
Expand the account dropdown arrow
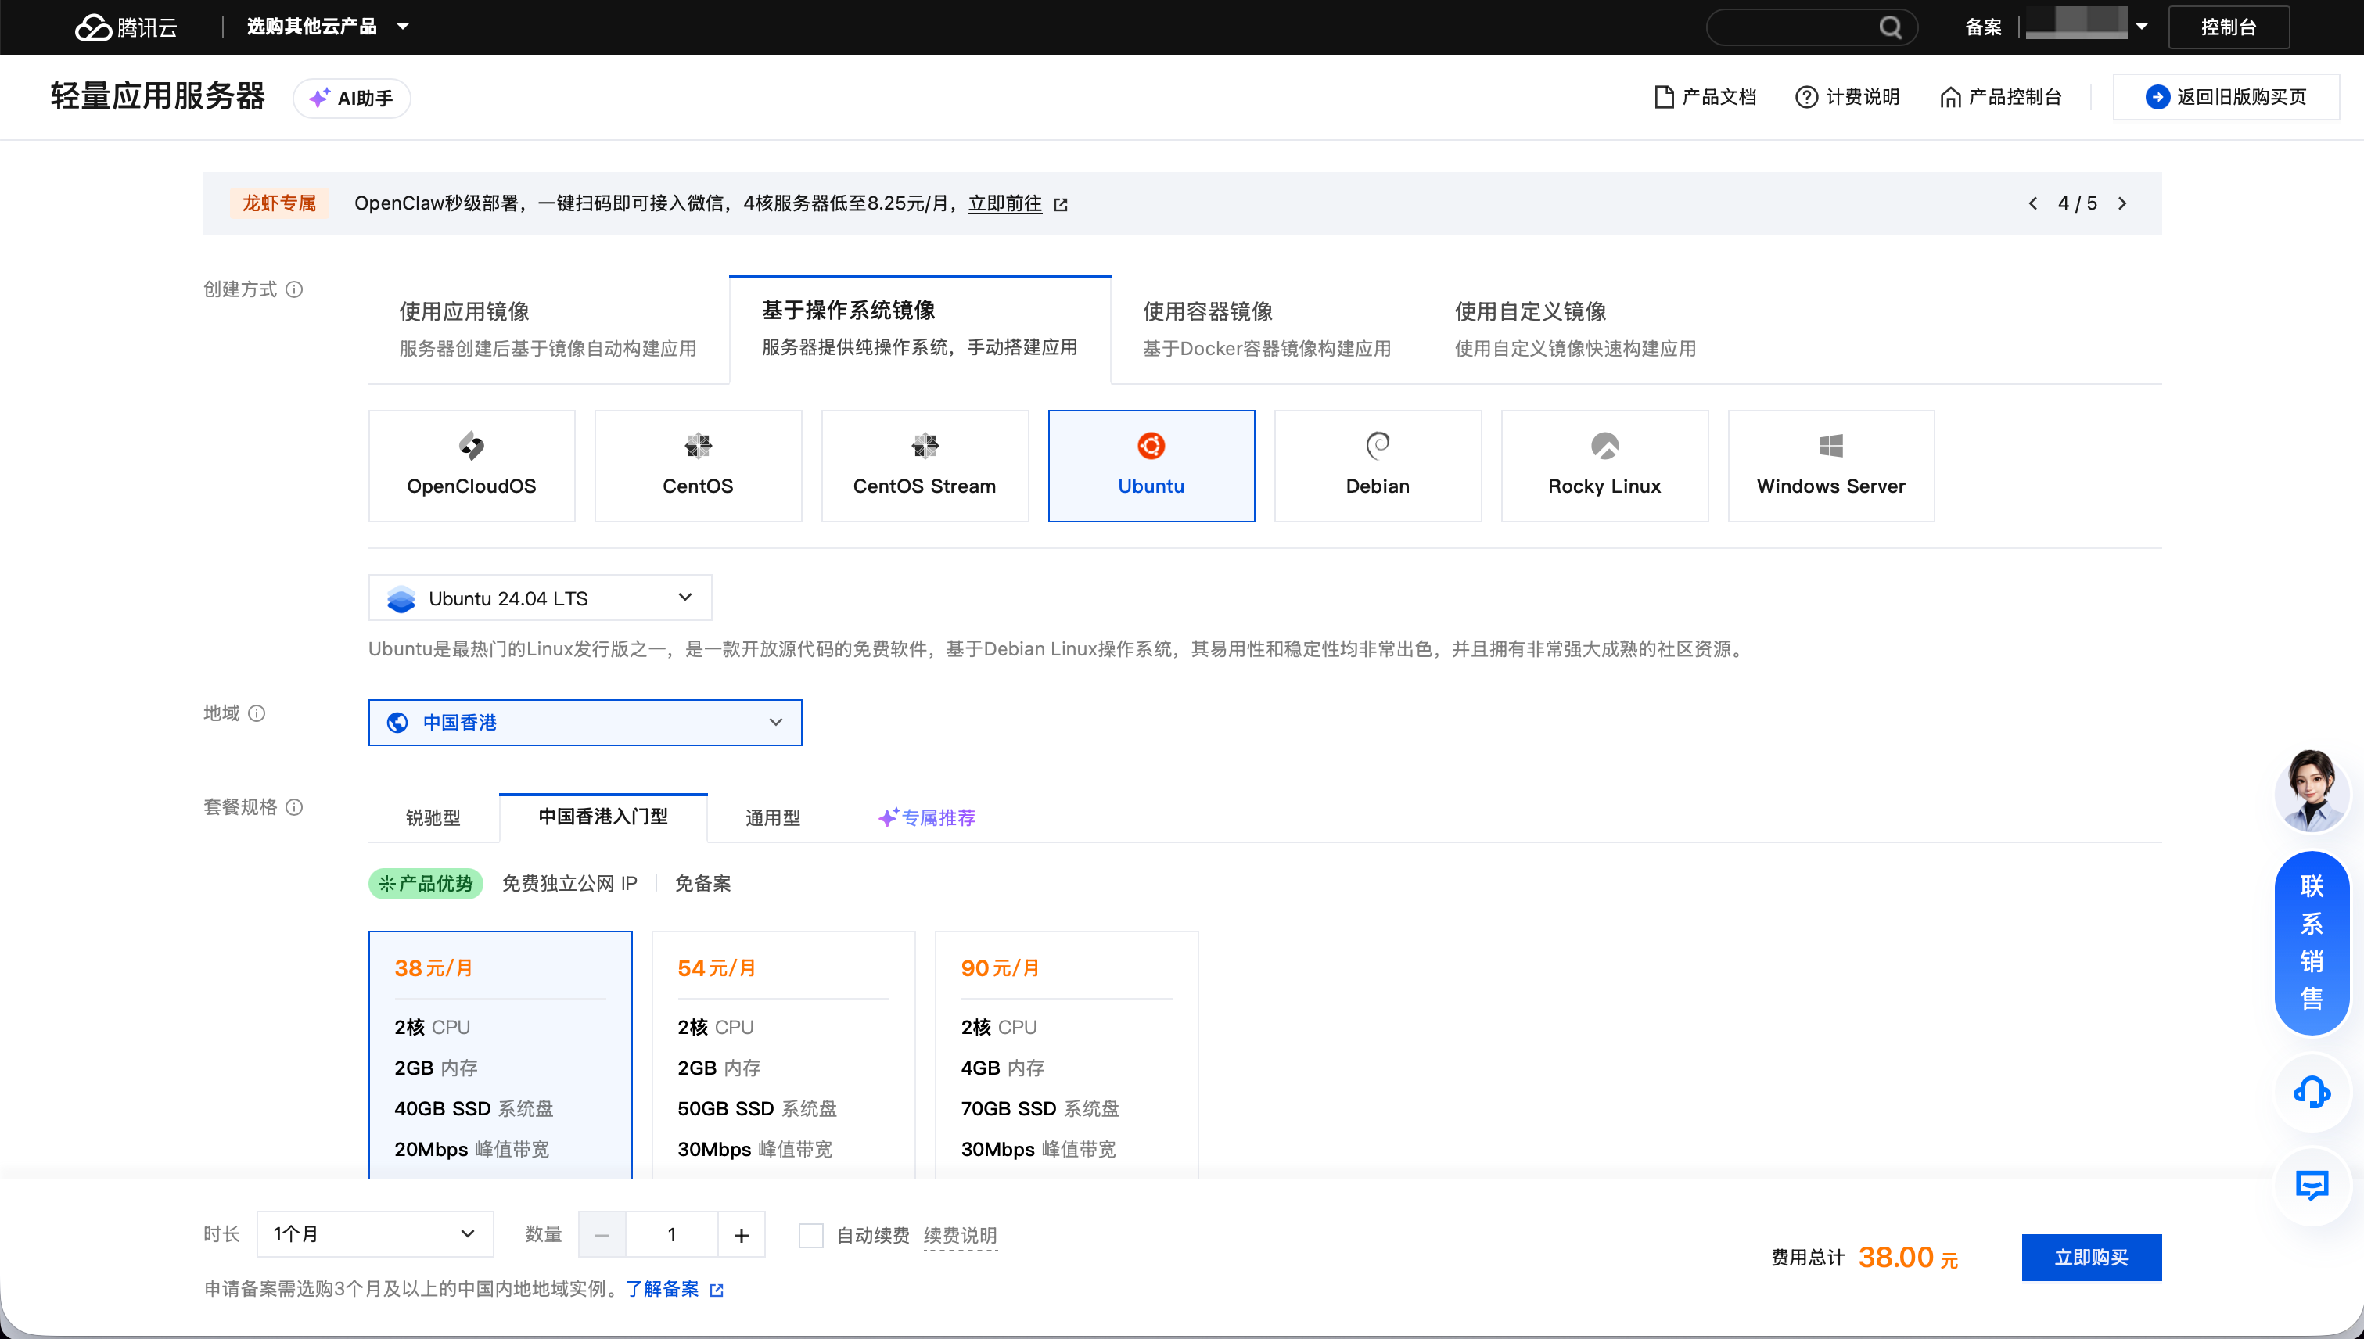click(x=2141, y=27)
